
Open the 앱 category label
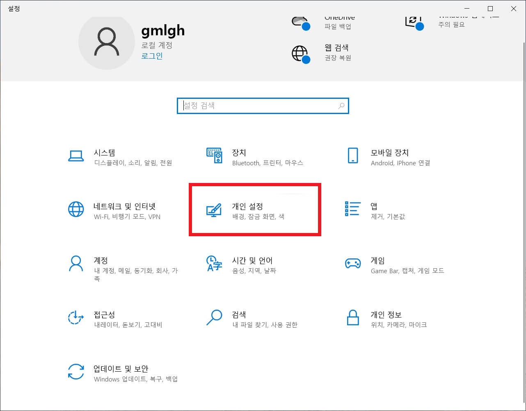374,206
